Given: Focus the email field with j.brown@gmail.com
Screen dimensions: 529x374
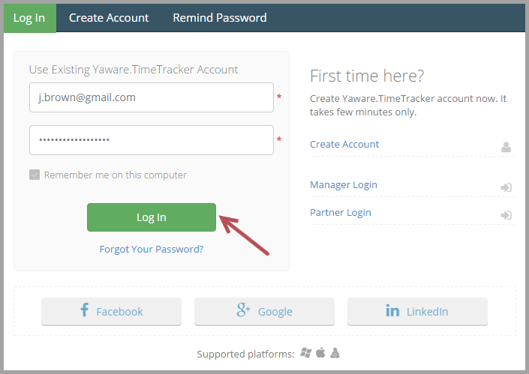Looking at the screenshot, I should [x=152, y=97].
